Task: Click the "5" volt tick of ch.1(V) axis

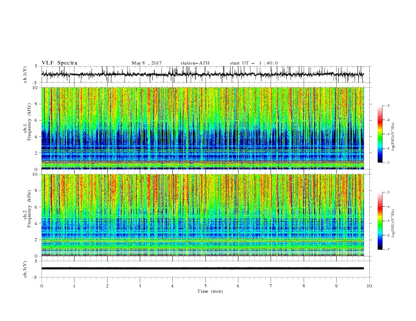Action: click(x=36, y=66)
